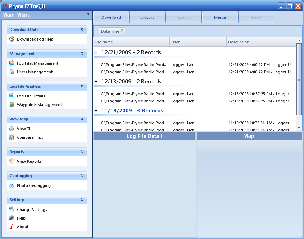
Task: Click the Download Log Files icon
Action: point(12,39)
